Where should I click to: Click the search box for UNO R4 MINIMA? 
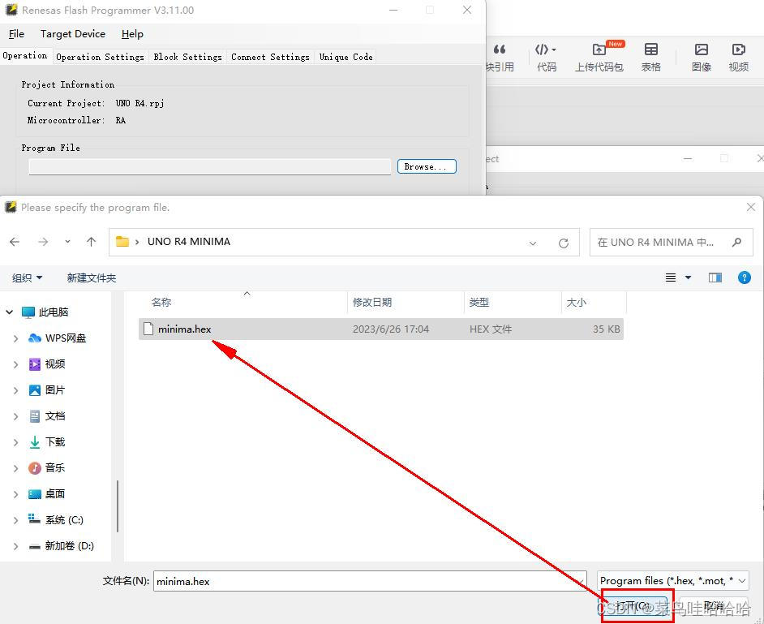[672, 243]
